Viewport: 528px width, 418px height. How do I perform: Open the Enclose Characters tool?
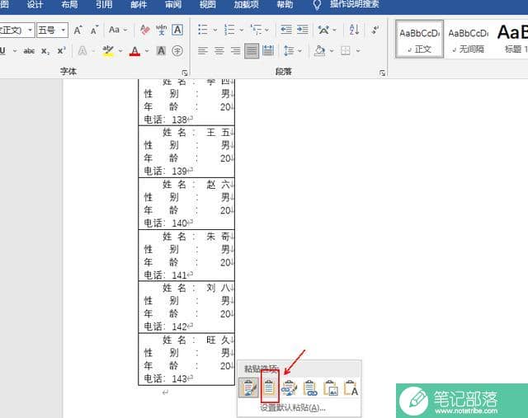pyautogui.click(x=177, y=51)
